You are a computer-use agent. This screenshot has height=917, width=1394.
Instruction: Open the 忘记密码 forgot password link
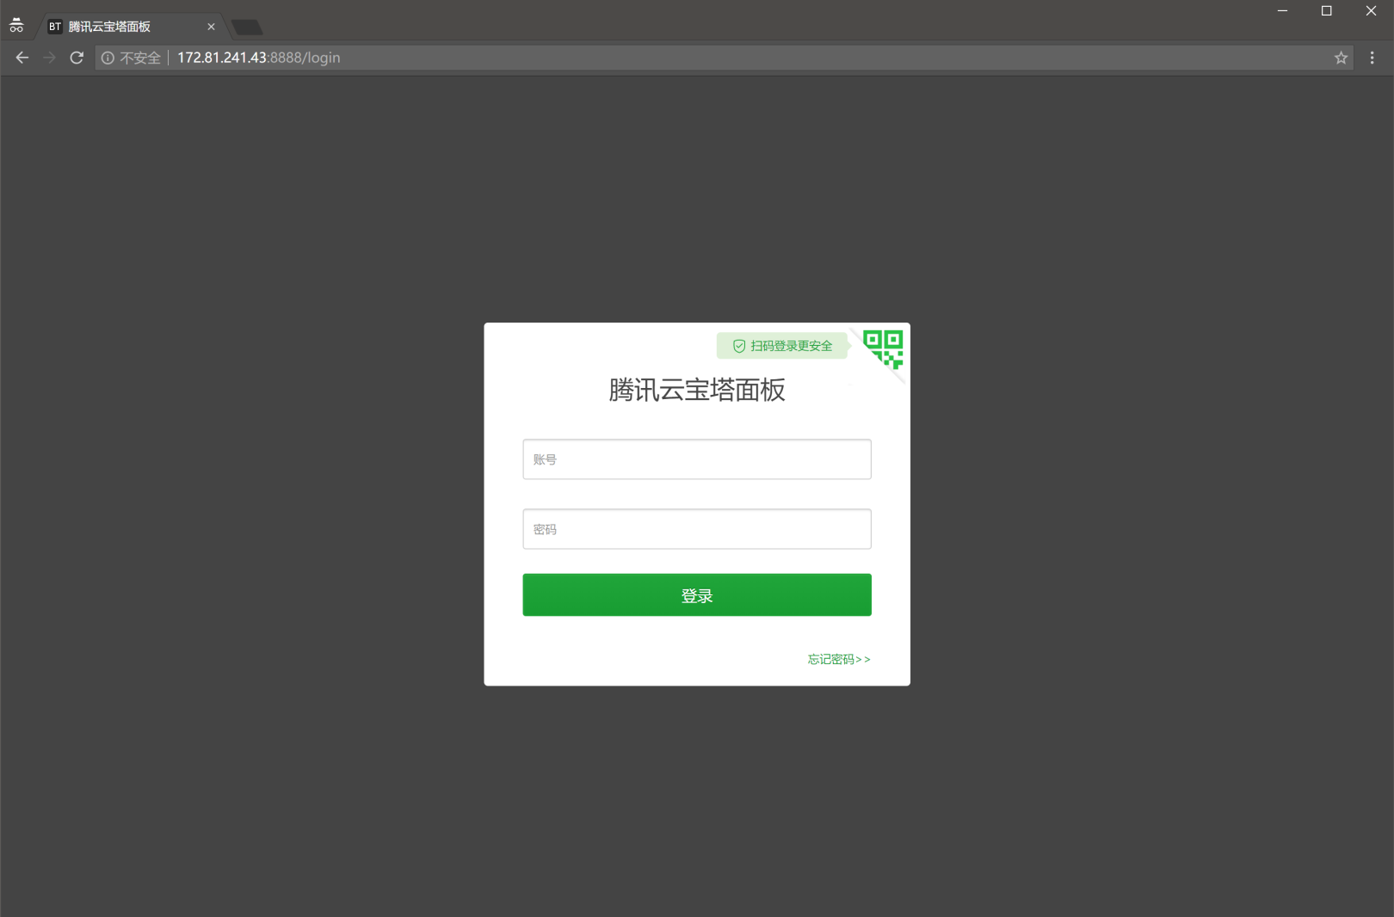tap(837, 659)
